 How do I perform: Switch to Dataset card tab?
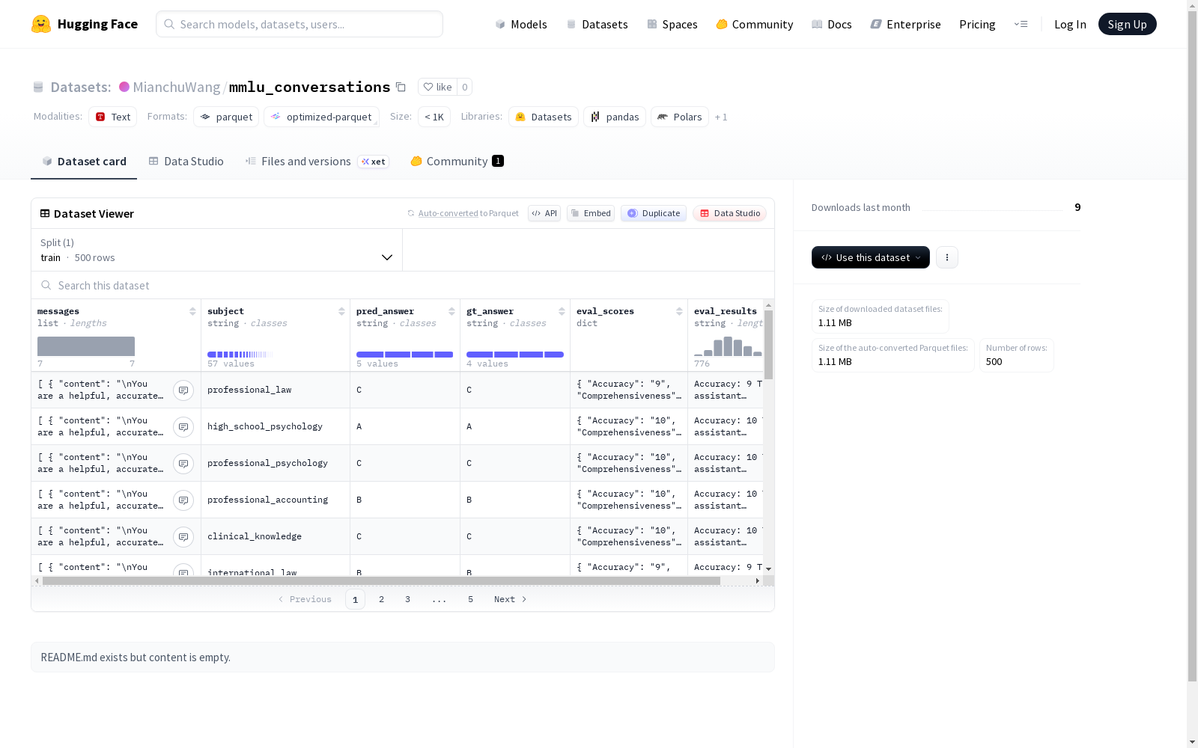(84, 161)
